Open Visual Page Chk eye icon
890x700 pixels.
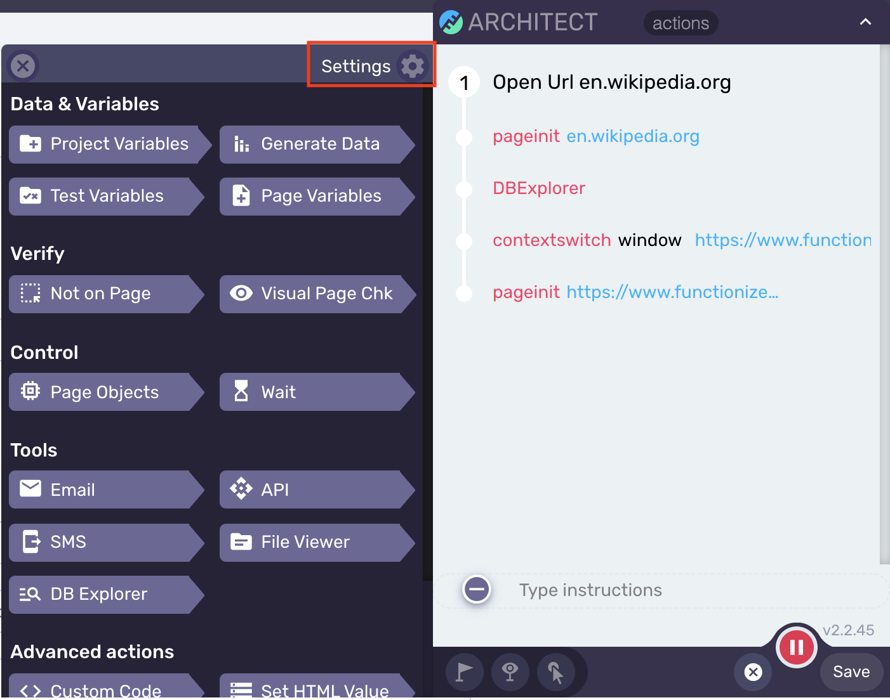pyautogui.click(x=241, y=293)
